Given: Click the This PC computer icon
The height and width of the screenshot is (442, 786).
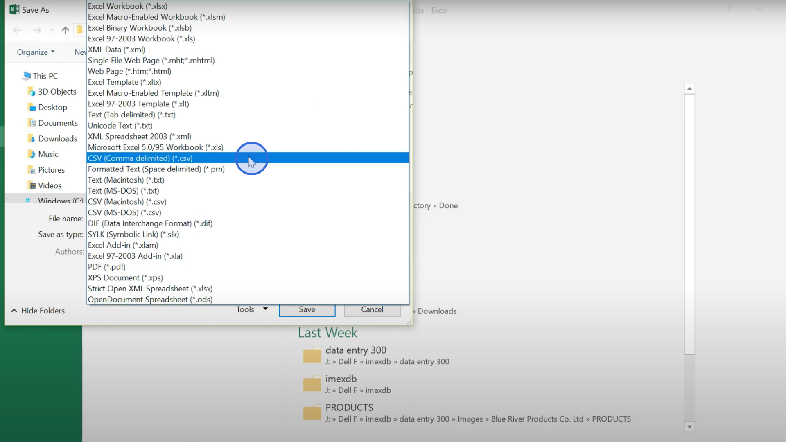Looking at the screenshot, I should point(27,75).
